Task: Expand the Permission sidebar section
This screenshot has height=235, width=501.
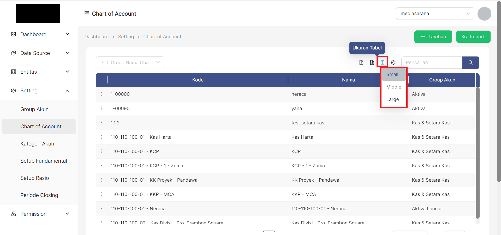Action: point(33,214)
